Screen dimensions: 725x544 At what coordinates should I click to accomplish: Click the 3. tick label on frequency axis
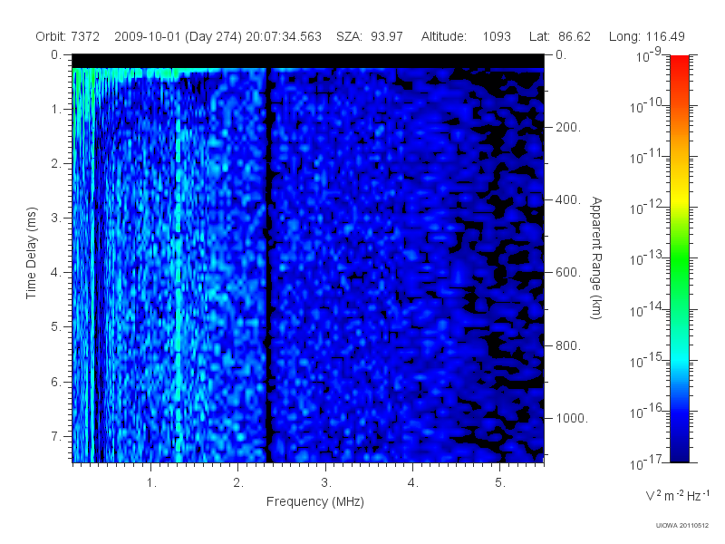click(326, 483)
